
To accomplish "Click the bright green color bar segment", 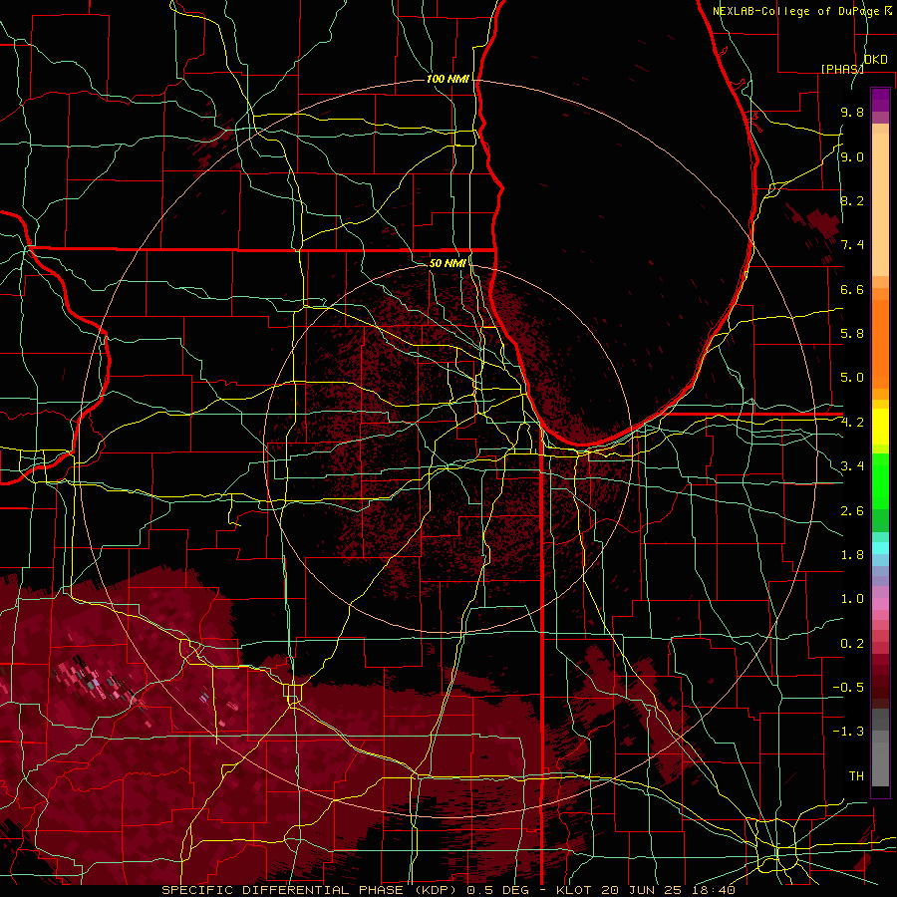I will tap(880, 481).
